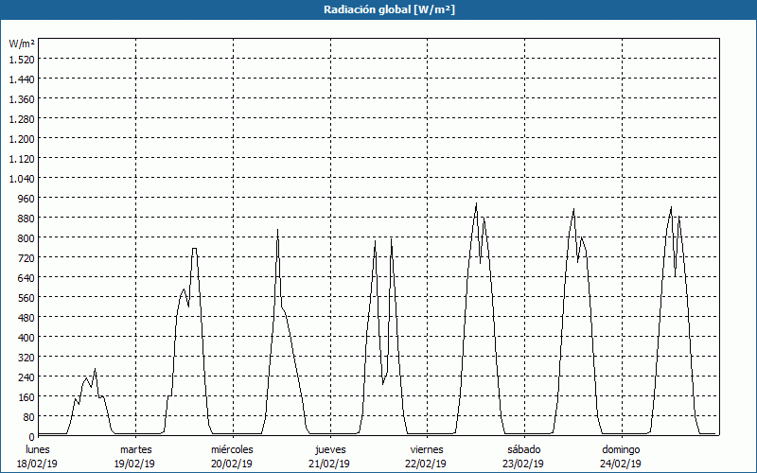Screen dimensions: 757x473
Task: Select the 320 y-axis value
Action: click(x=26, y=358)
